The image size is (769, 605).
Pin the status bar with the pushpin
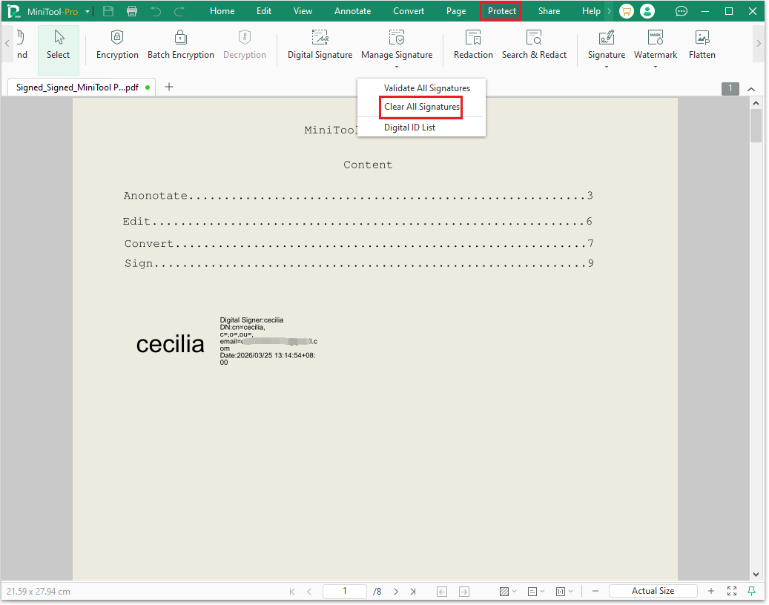click(x=752, y=591)
